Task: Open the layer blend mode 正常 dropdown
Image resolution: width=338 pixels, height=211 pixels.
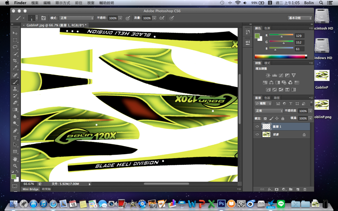Action: tap(269, 111)
